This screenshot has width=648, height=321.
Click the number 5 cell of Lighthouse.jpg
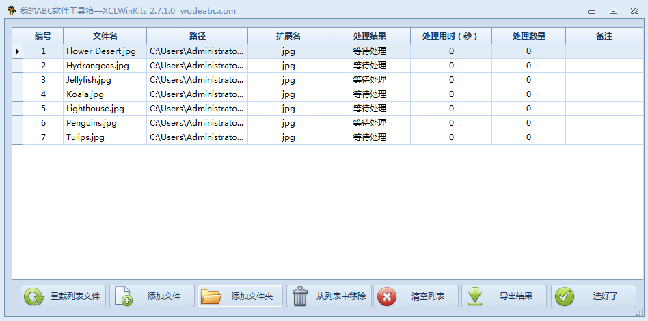pos(43,109)
